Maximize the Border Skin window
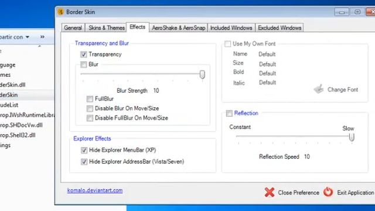Viewport: 375px width, 211px height. pos(357,12)
